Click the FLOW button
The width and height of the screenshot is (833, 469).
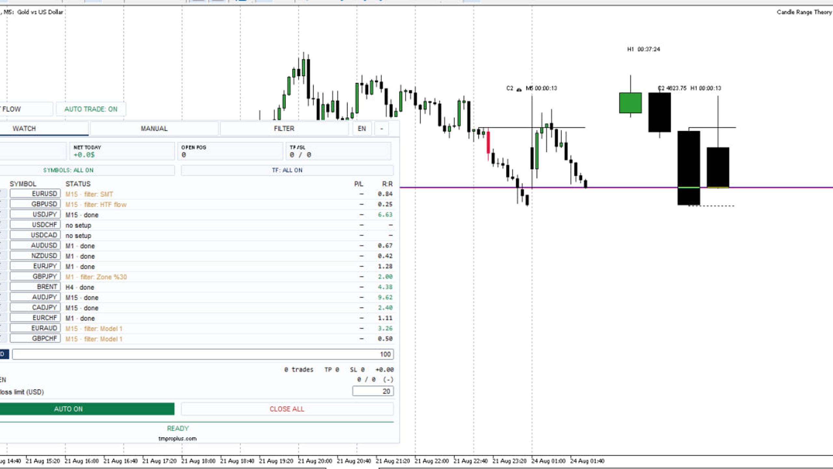[26, 109]
